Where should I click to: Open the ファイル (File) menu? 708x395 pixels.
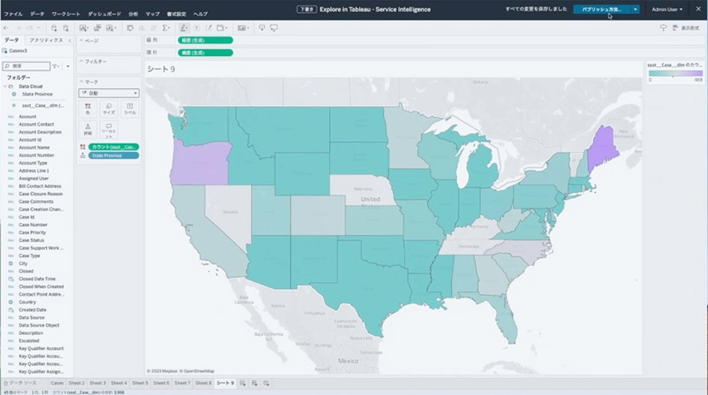(13, 14)
